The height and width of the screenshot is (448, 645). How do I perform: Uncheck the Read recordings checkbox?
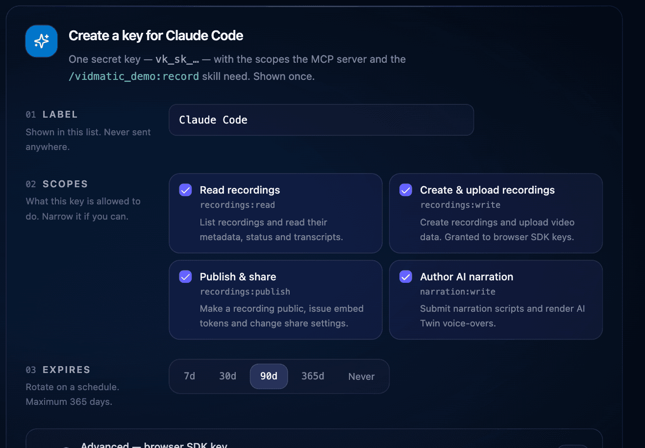pyautogui.click(x=185, y=190)
